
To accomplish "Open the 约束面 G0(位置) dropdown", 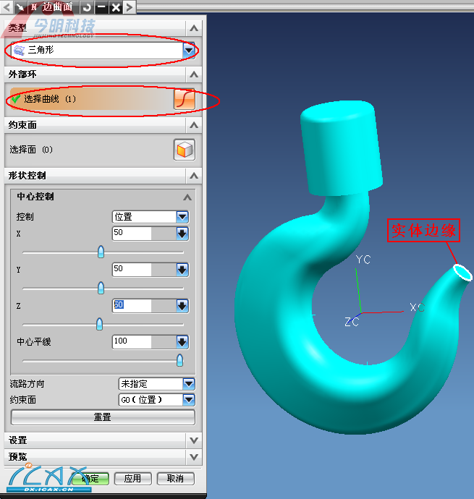I will click(189, 400).
